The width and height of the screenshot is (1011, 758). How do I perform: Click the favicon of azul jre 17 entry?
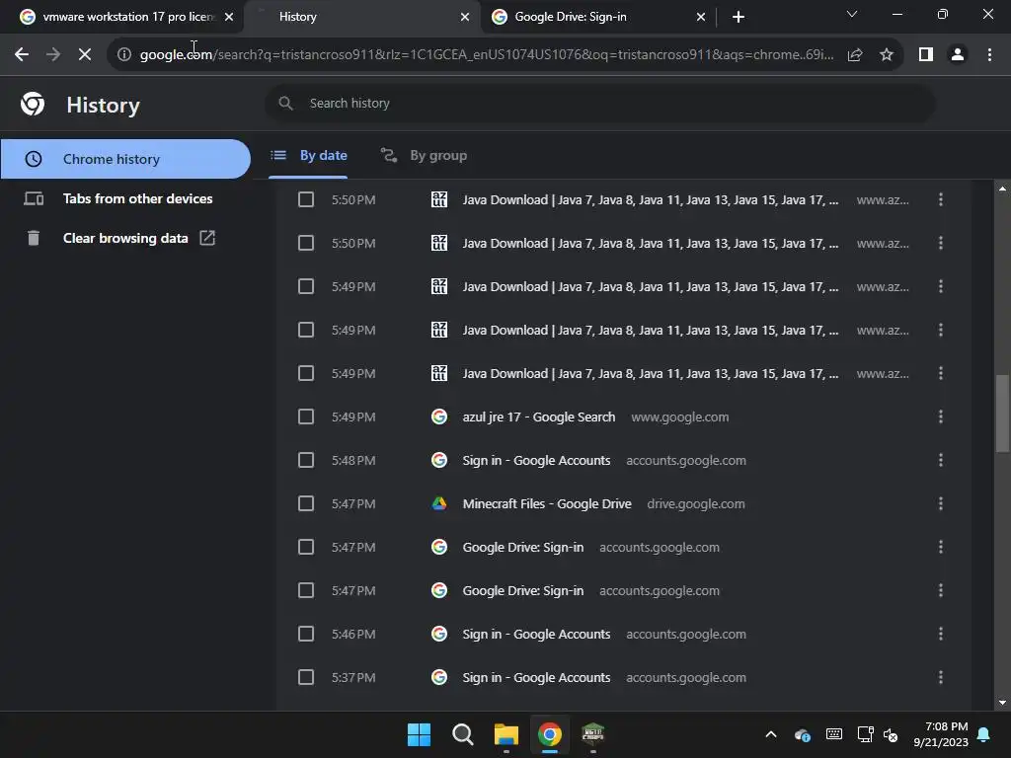[439, 417]
